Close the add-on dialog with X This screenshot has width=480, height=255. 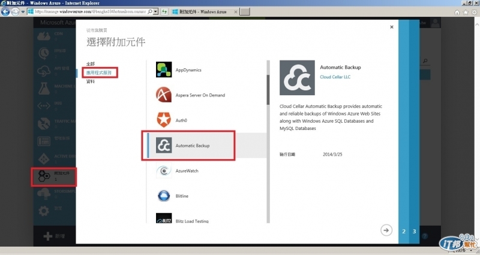[392, 27]
